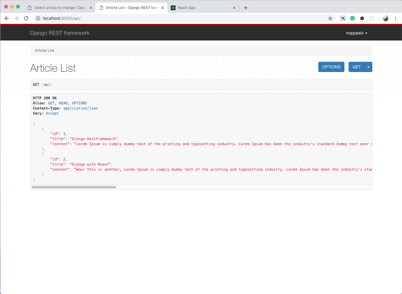This screenshot has height=294, width=402.
Task: Click the browser forward arrow
Action: 16,18
